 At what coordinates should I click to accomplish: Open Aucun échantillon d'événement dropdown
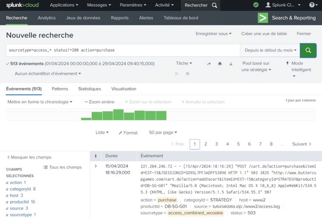click(48, 74)
